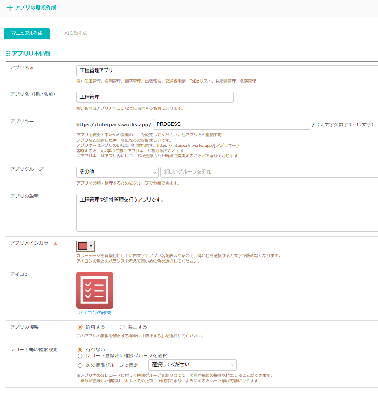Switch to the AI自動作成 tab

click(x=76, y=34)
